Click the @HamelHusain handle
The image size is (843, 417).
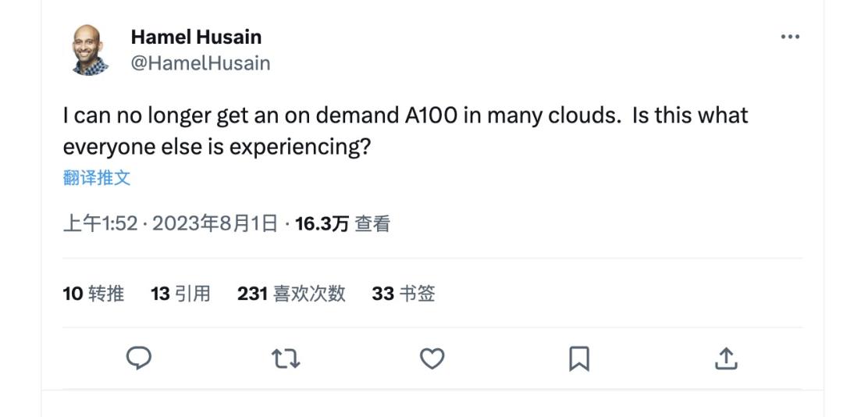(x=200, y=63)
